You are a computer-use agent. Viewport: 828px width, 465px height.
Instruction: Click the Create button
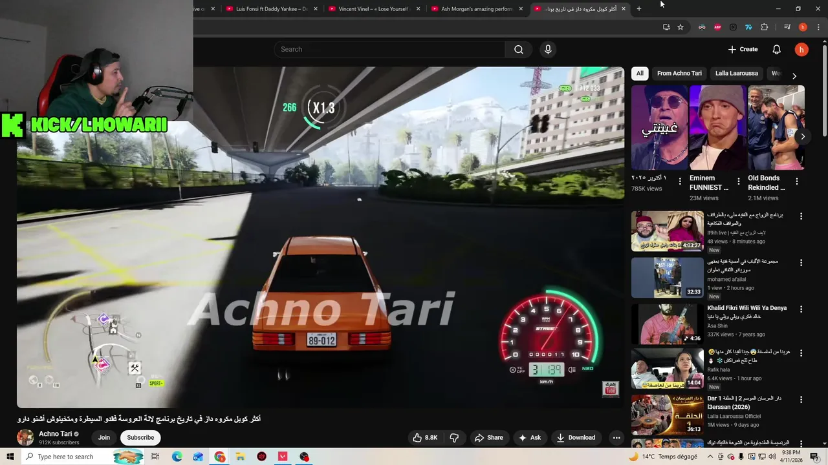click(743, 50)
